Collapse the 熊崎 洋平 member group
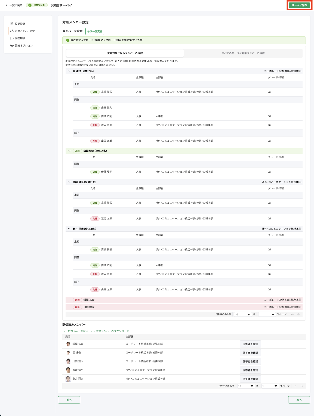314x416 pixels. coord(69,182)
